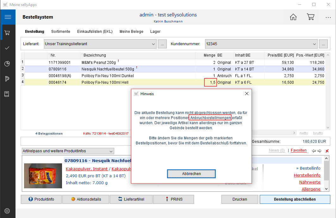Expand the Kundennummer dropdown

point(314,44)
